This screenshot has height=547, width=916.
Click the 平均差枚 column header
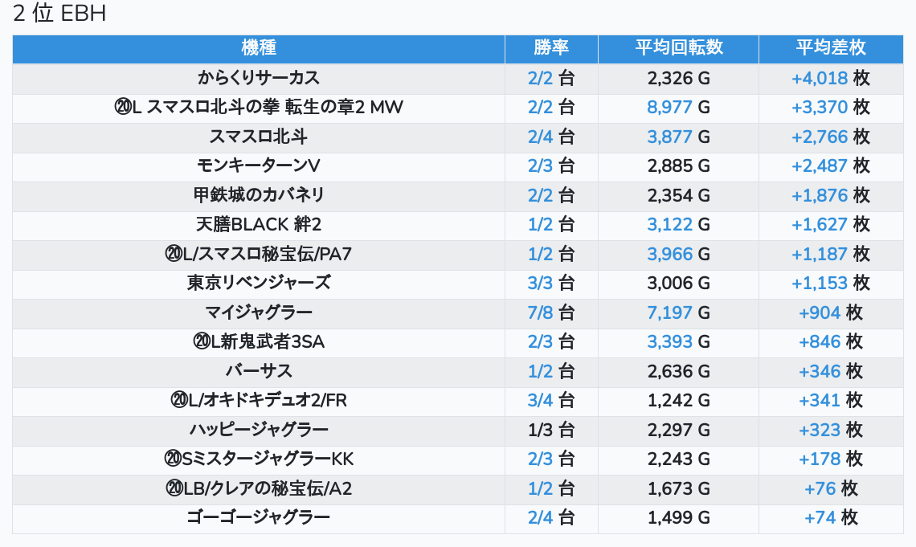pyautogui.click(x=831, y=48)
